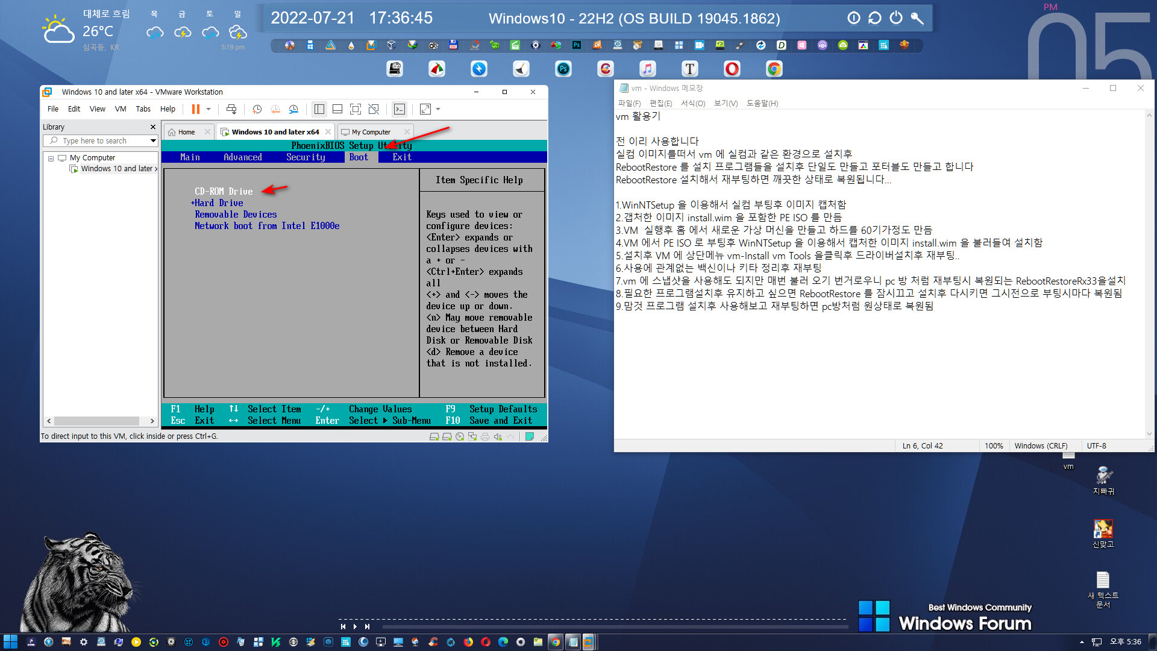This screenshot has width=1157, height=651.
Task: Open the Help menu in VMware Workstation
Action: (168, 109)
